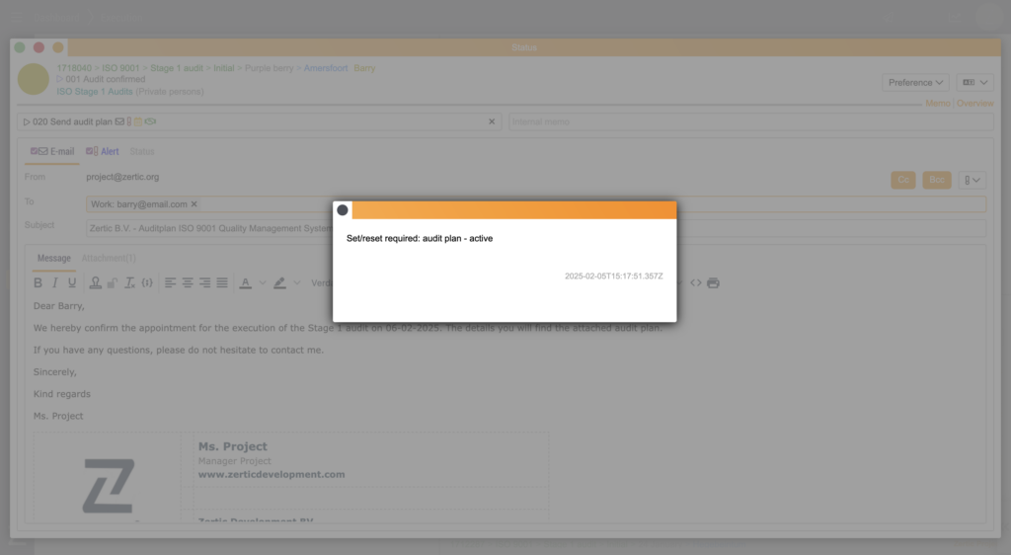Justify the message text
Screen dimensions: 1011x555
point(222,283)
